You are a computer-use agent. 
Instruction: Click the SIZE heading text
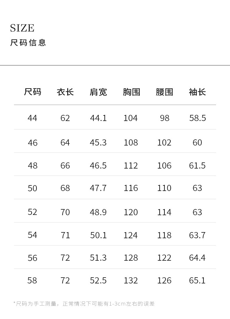click(x=22, y=28)
